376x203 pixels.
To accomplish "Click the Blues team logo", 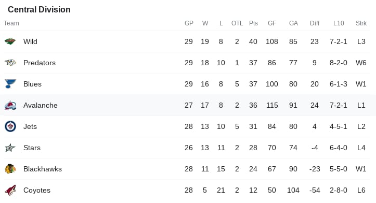I will pyautogui.click(x=10, y=84).
